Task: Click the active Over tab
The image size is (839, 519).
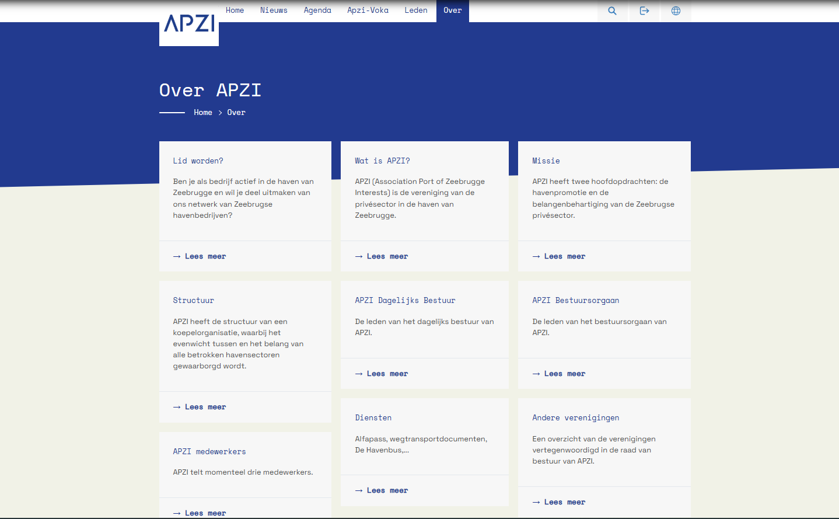Action: point(452,11)
